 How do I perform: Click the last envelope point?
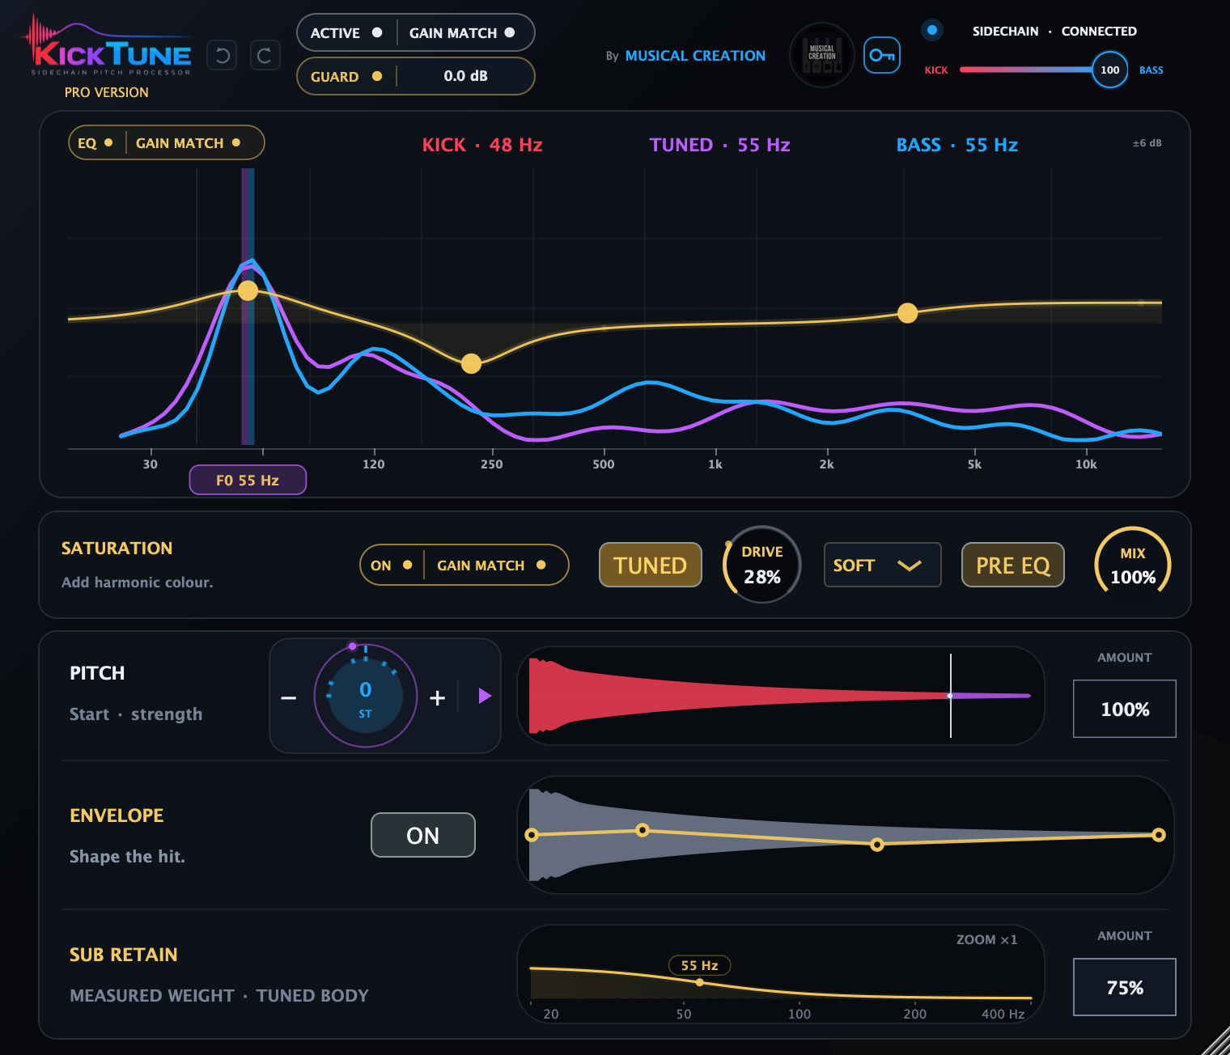pos(1159,835)
